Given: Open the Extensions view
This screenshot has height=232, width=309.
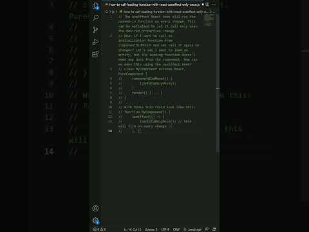Looking at the screenshot, I should [96, 54].
